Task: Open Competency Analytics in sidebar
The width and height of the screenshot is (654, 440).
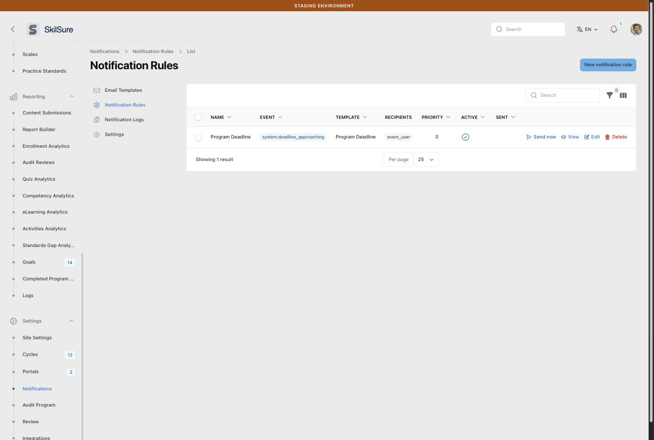Action: point(48,196)
